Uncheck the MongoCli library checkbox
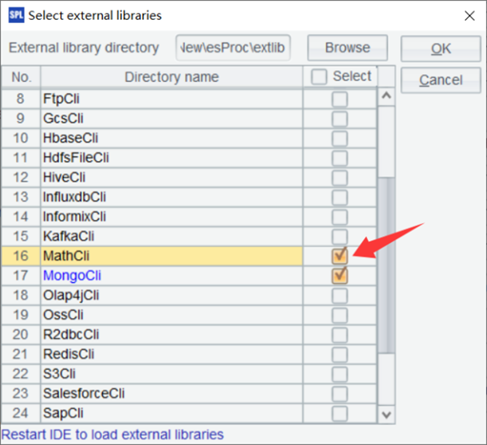Viewport: 487px width, 445px height. pyautogui.click(x=339, y=276)
